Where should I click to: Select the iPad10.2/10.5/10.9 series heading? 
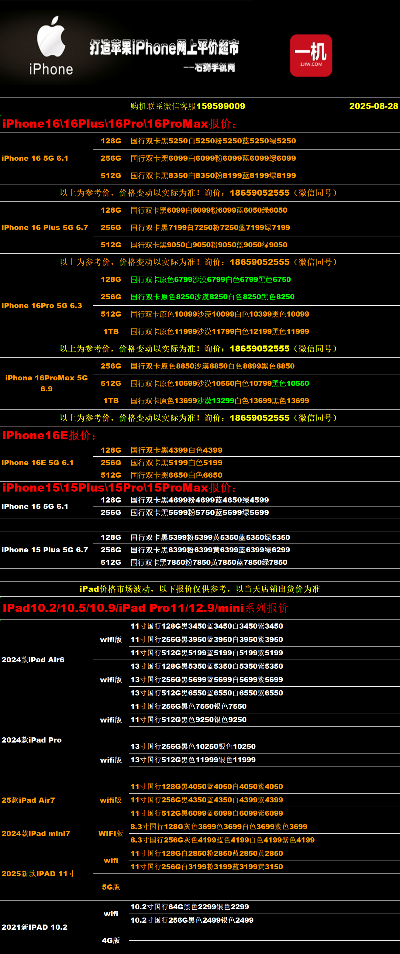(x=145, y=608)
